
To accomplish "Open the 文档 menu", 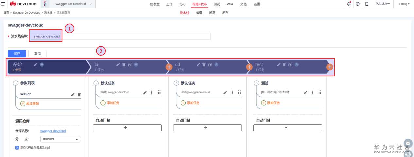I will tap(243, 4).
